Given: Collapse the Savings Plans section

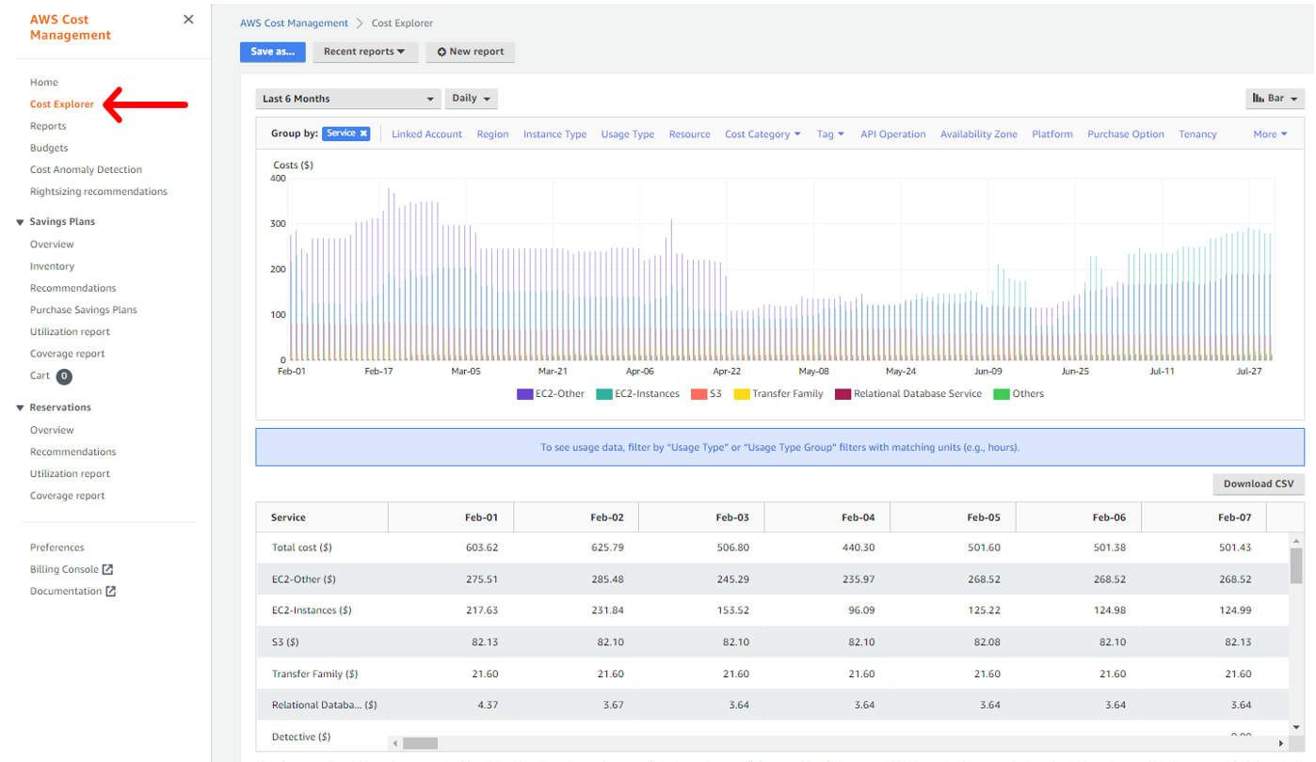Looking at the screenshot, I should (20, 222).
